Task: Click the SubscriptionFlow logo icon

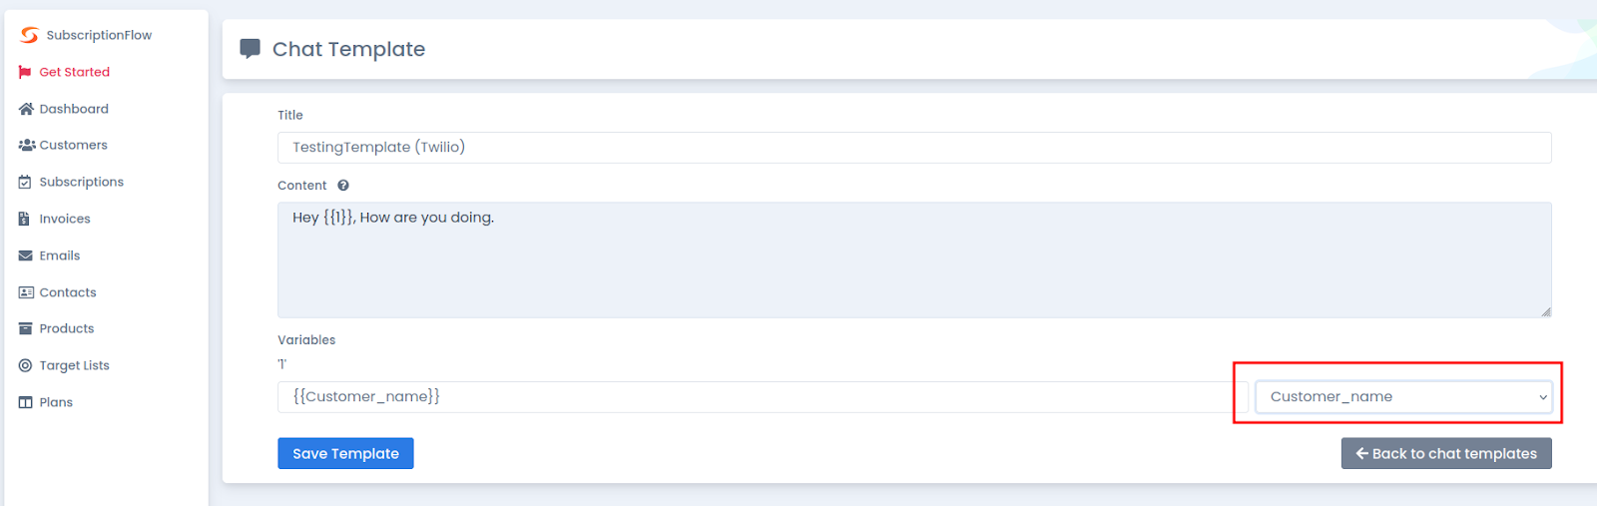Action: point(29,35)
